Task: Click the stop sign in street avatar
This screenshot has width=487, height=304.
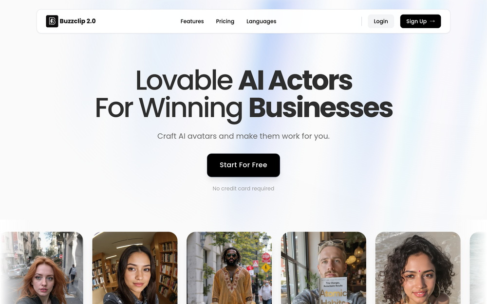Action: pos(266,257)
